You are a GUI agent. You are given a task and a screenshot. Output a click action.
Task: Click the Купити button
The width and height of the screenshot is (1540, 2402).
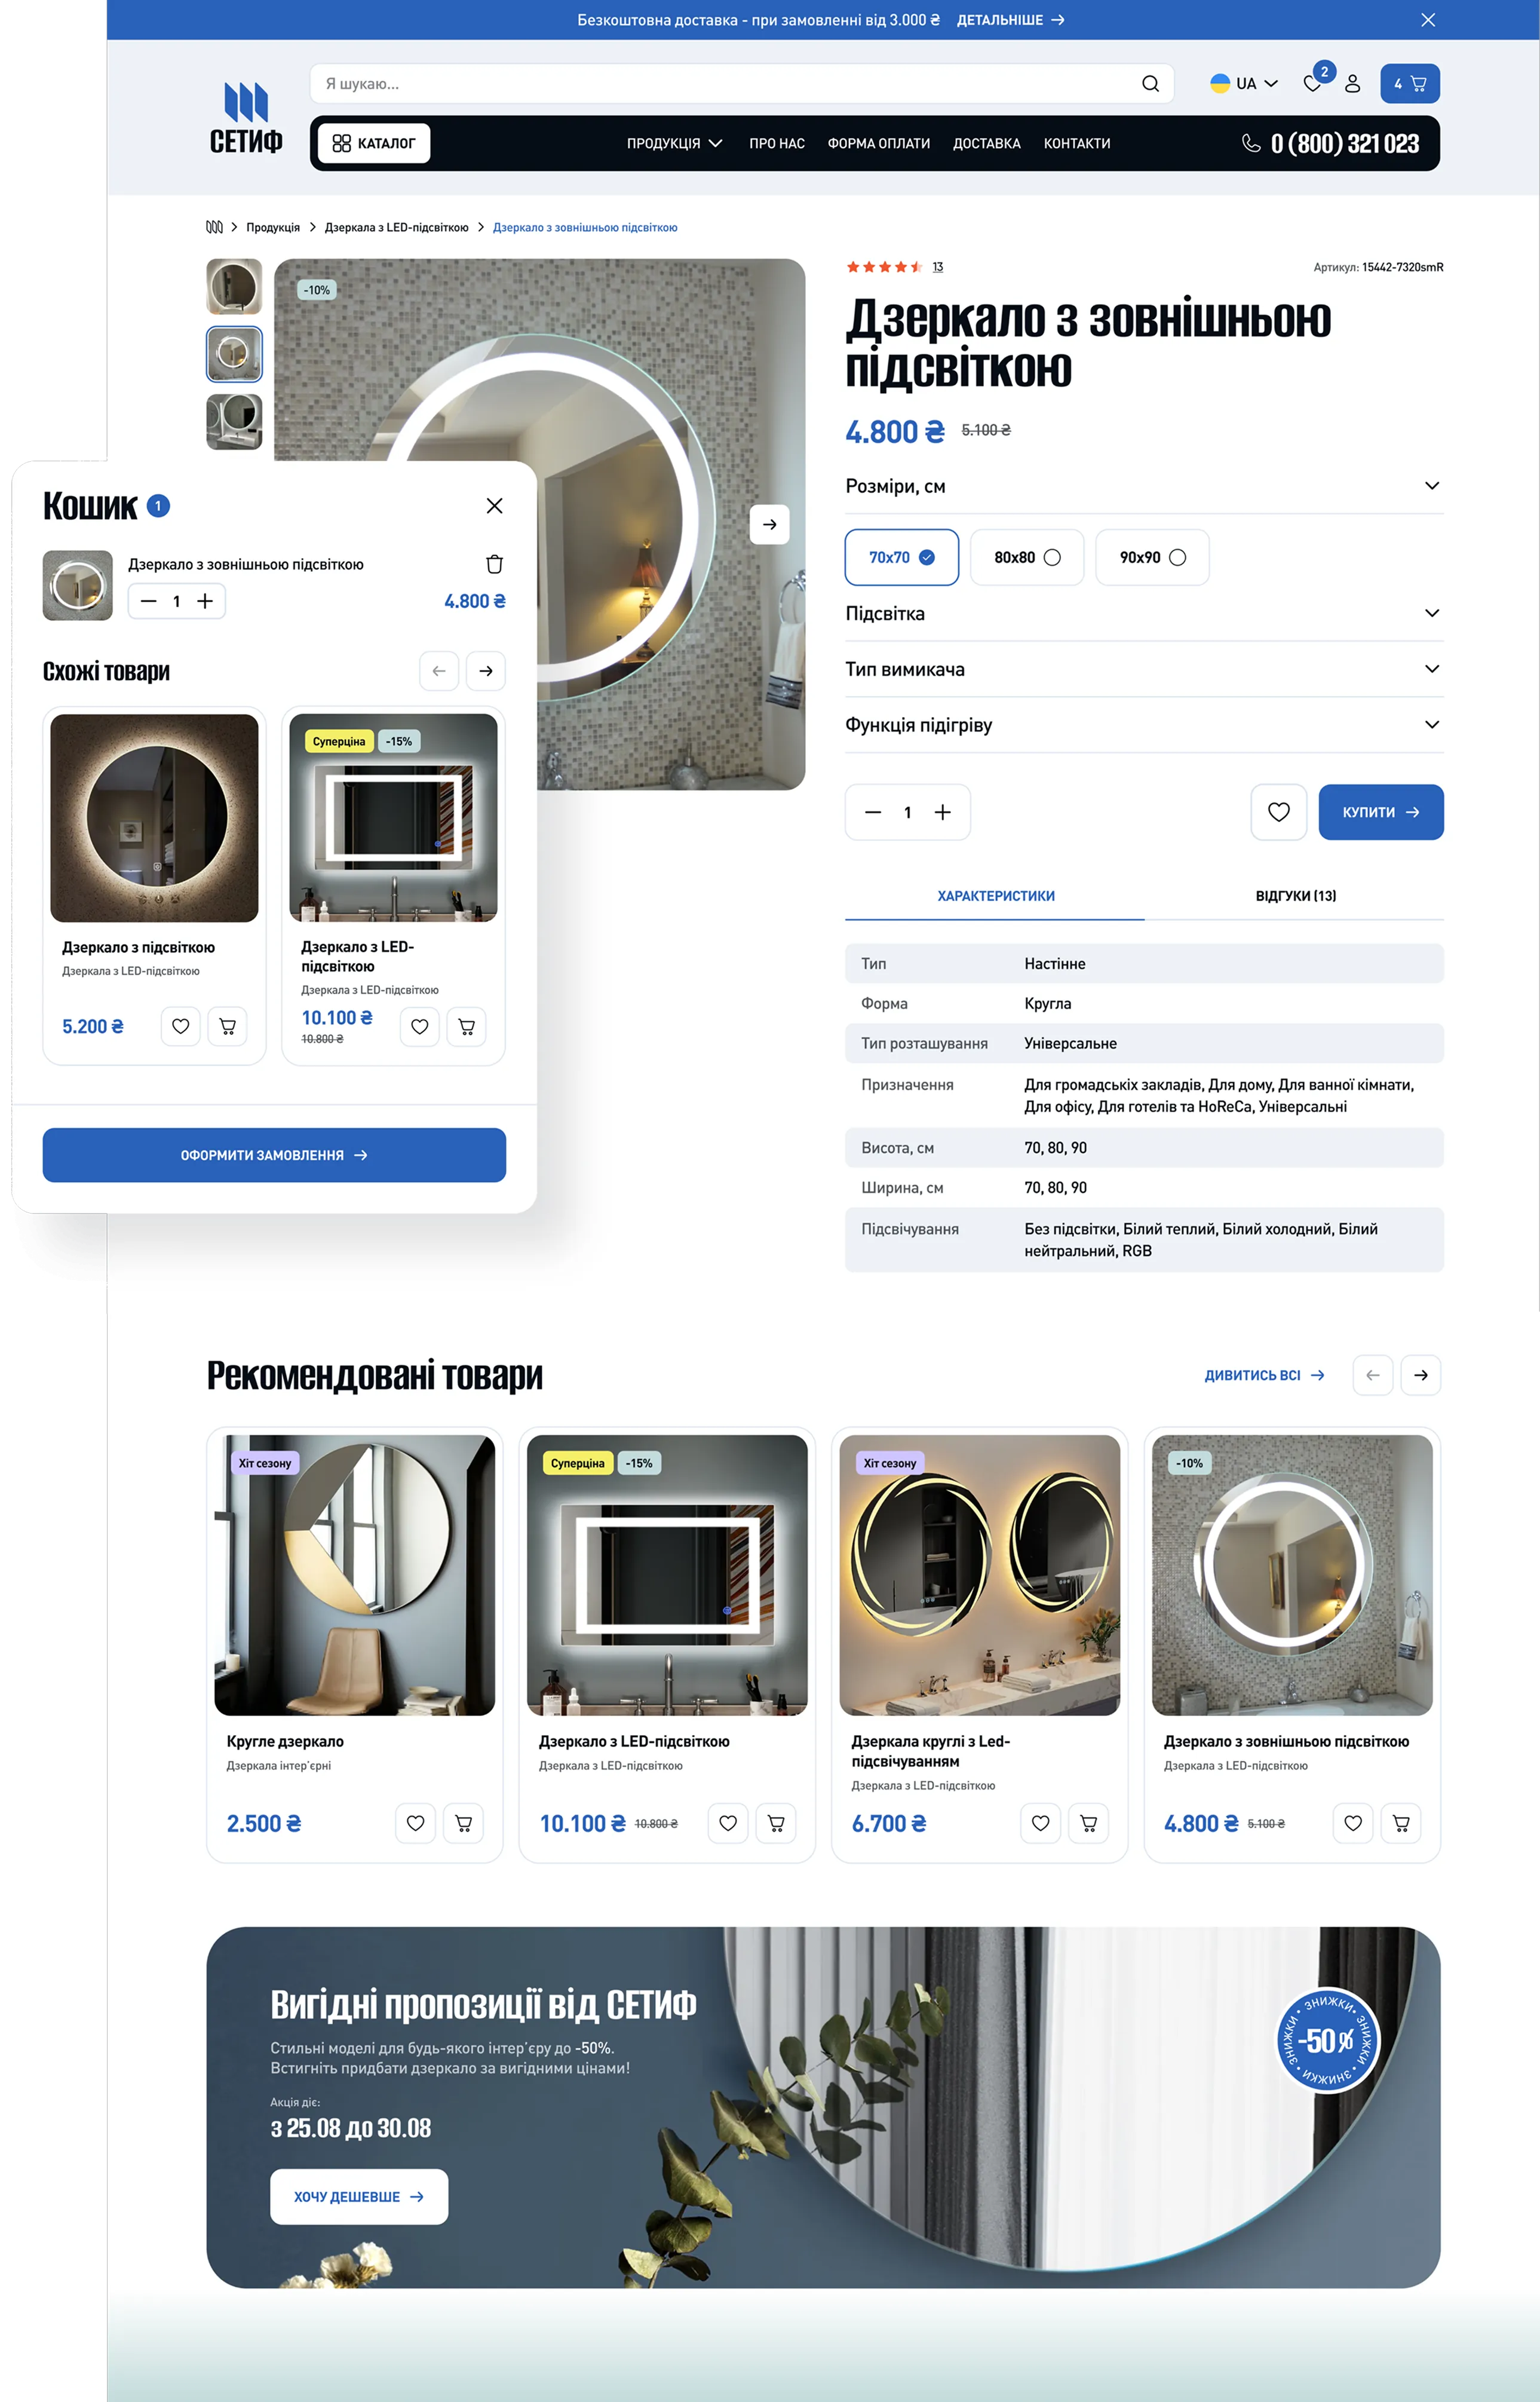[1381, 812]
